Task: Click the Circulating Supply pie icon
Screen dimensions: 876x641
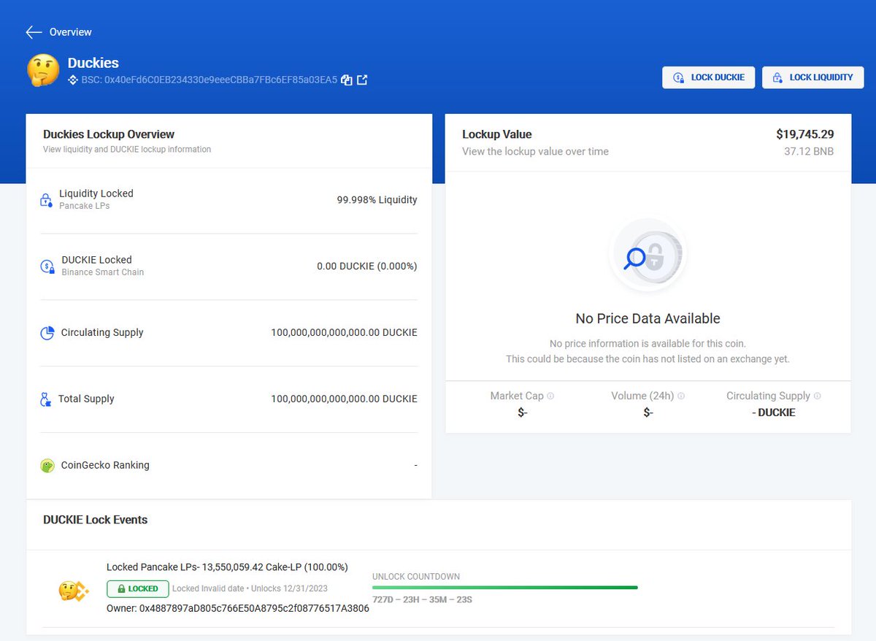Action: (47, 333)
